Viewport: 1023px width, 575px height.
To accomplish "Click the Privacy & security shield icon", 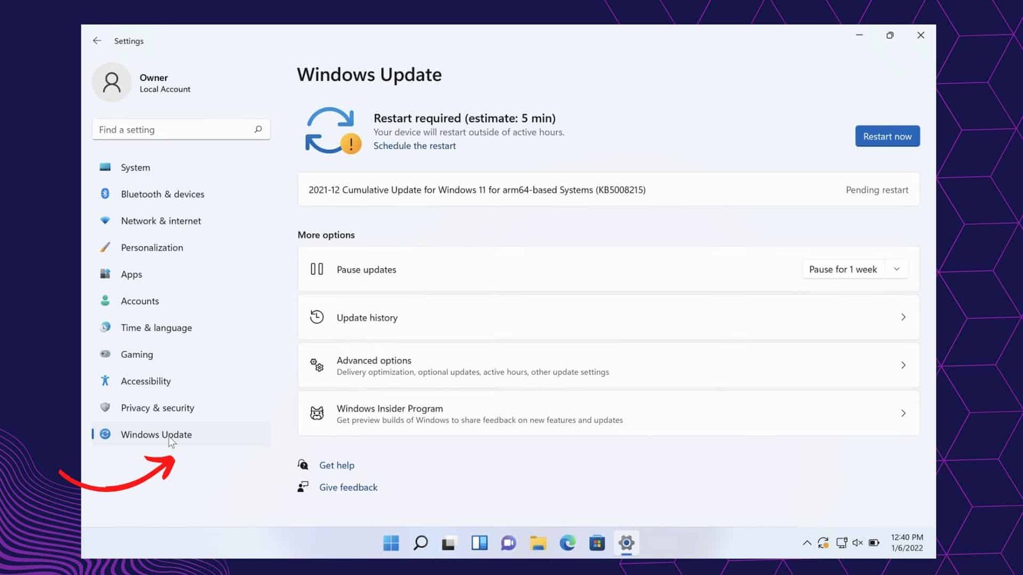I will click(x=105, y=407).
